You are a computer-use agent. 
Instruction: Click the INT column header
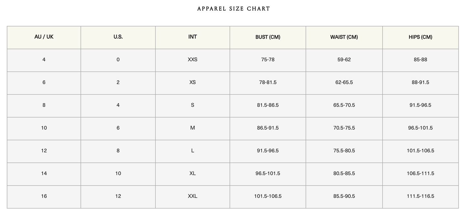(193, 37)
